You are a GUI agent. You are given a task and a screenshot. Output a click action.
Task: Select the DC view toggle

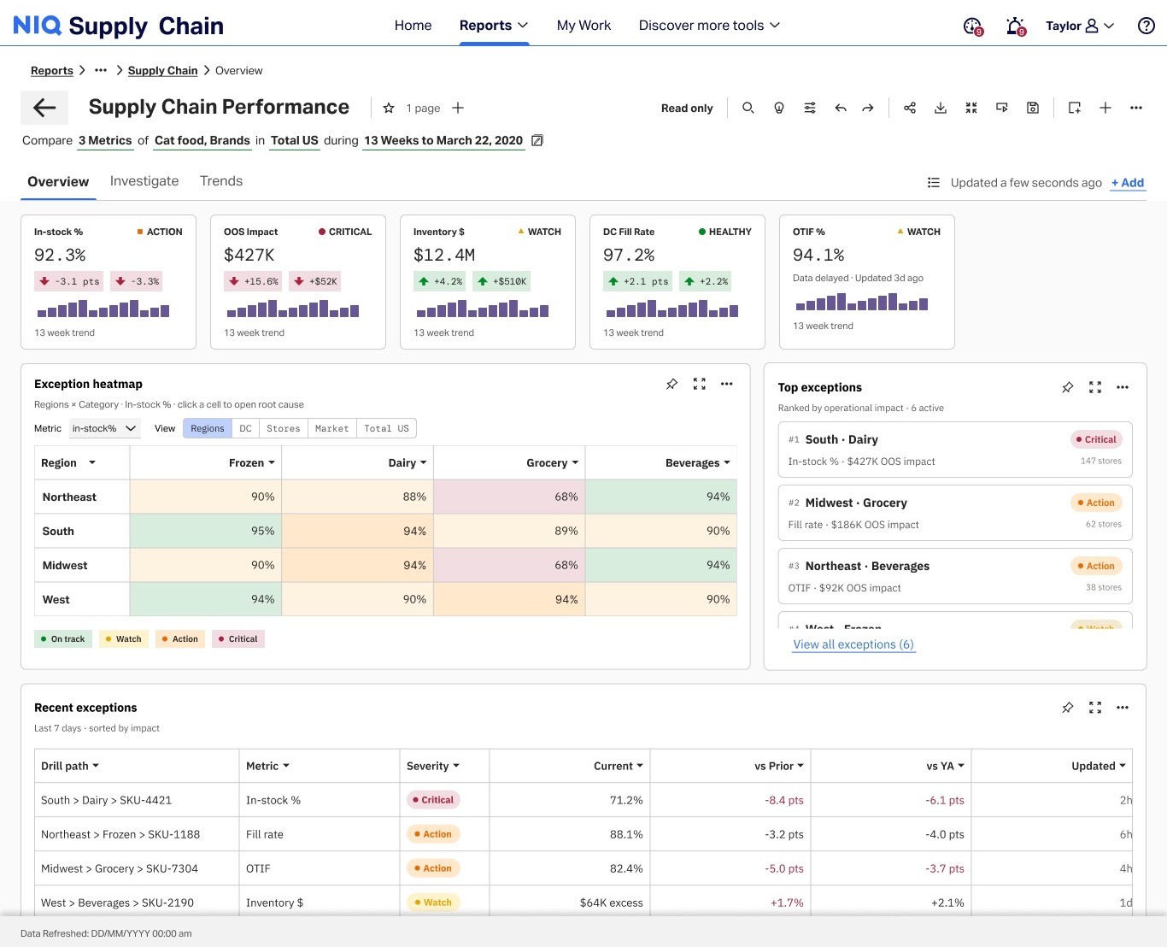tap(245, 428)
